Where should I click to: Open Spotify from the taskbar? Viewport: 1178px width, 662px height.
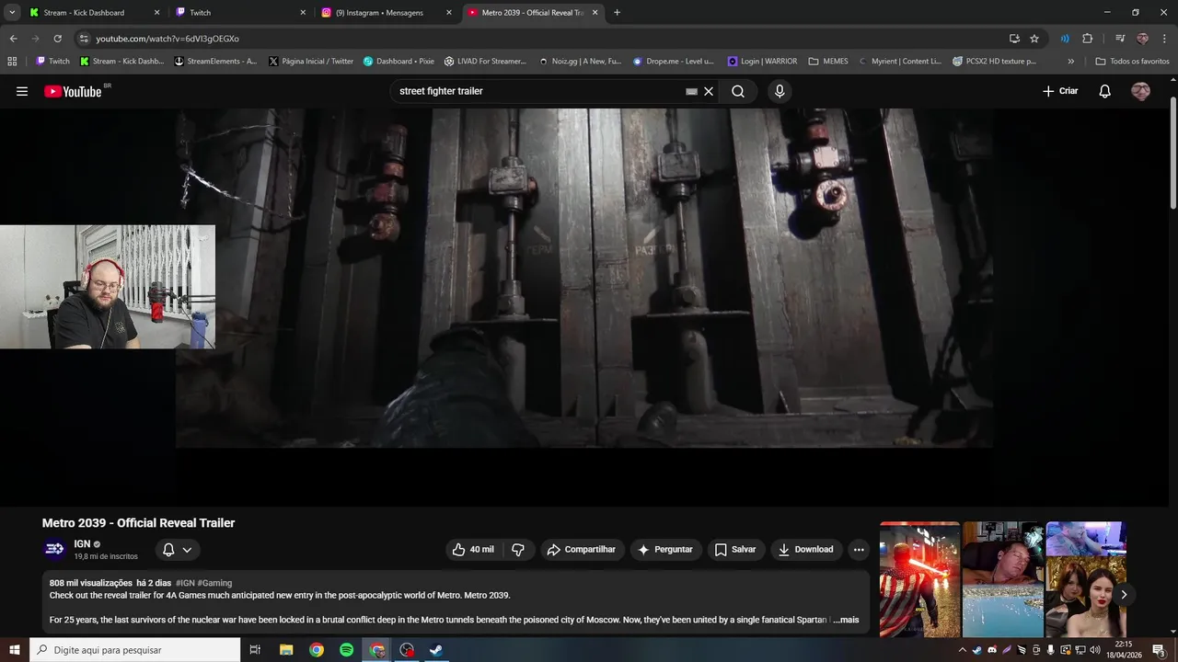[x=346, y=650]
